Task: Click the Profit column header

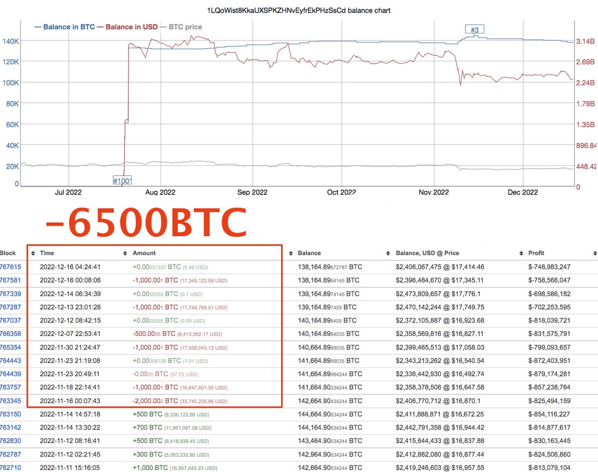Action: click(537, 253)
